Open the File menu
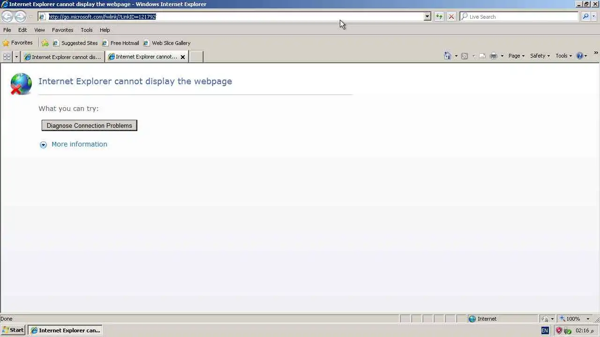The height and width of the screenshot is (337, 600). click(x=7, y=30)
